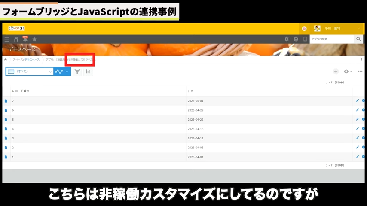Open the filter funnel icon

pyautogui.click(x=77, y=72)
